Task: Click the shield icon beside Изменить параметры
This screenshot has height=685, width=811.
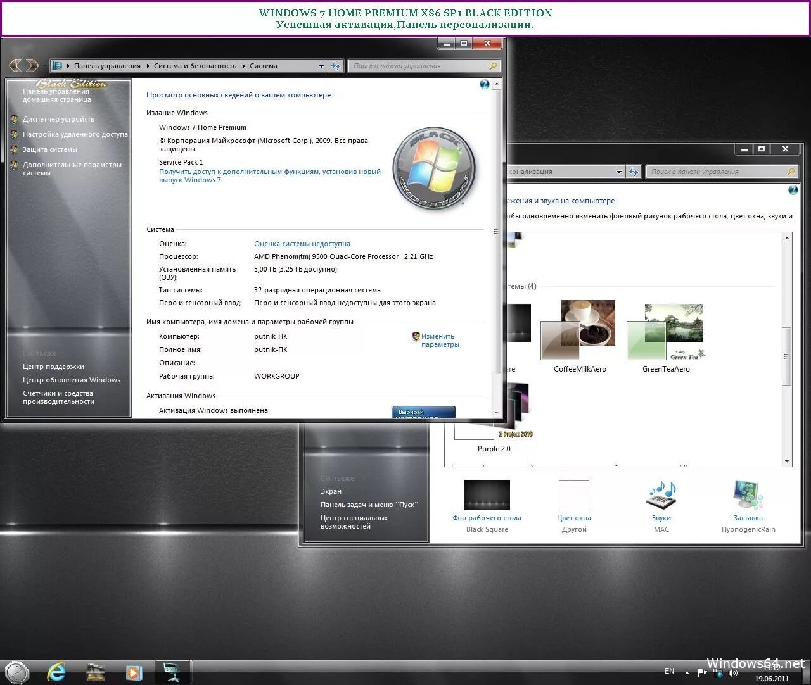Action: click(x=416, y=336)
